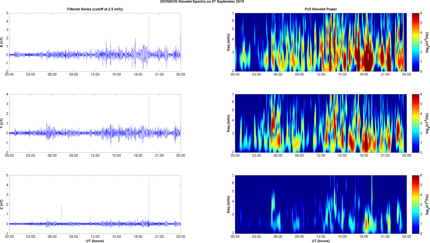Viewport: 430px width, 243px height.
Task: Click 'UT (hours)' below the bottom wavelet plot
Action: pos(321,241)
